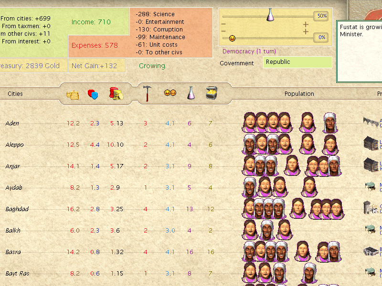Click the first citizen head in Balkh's row
Viewport: 382px width, 286px height.
click(250, 230)
